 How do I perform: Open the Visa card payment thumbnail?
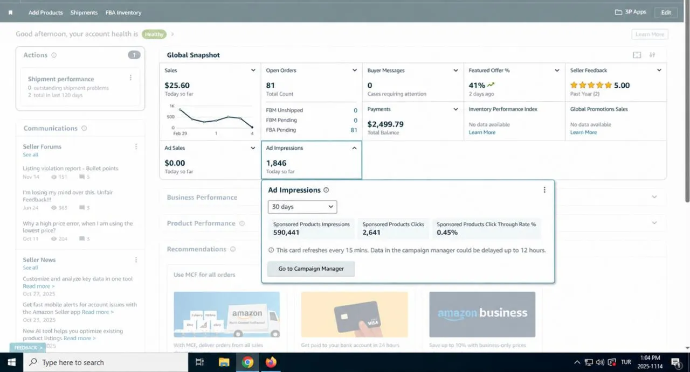355,314
